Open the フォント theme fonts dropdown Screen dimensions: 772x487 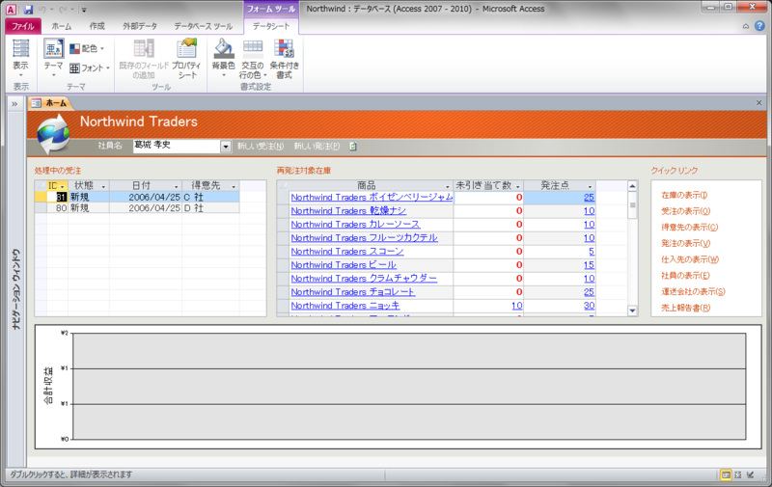pyautogui.click(x=89, y=68)
